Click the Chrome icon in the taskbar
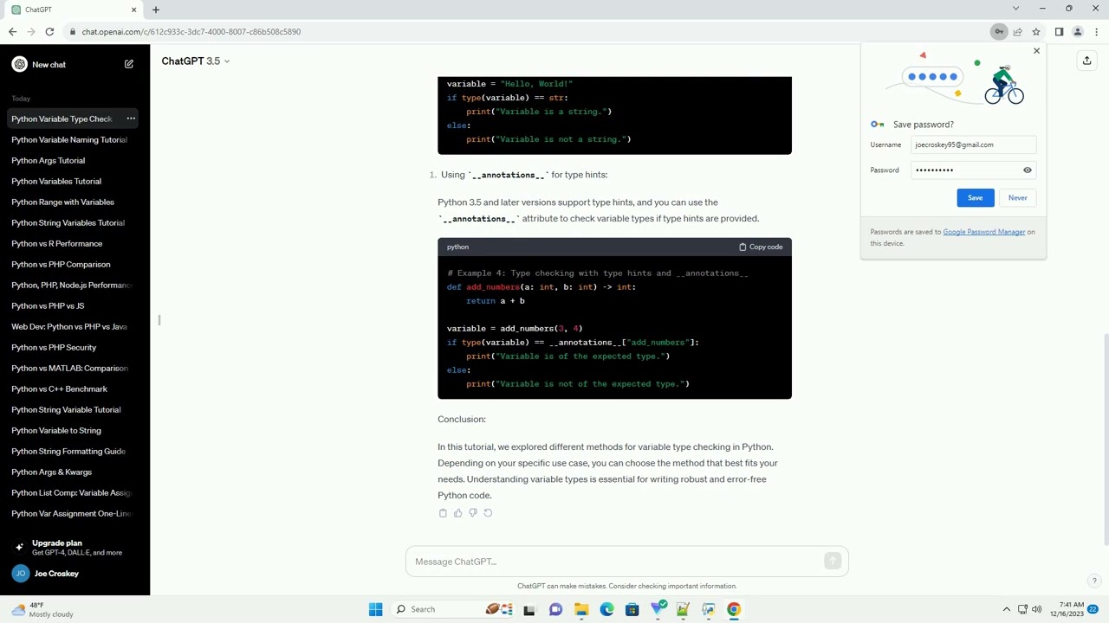The height and width of the screenshot is (623, 1109). pos(734,609)
